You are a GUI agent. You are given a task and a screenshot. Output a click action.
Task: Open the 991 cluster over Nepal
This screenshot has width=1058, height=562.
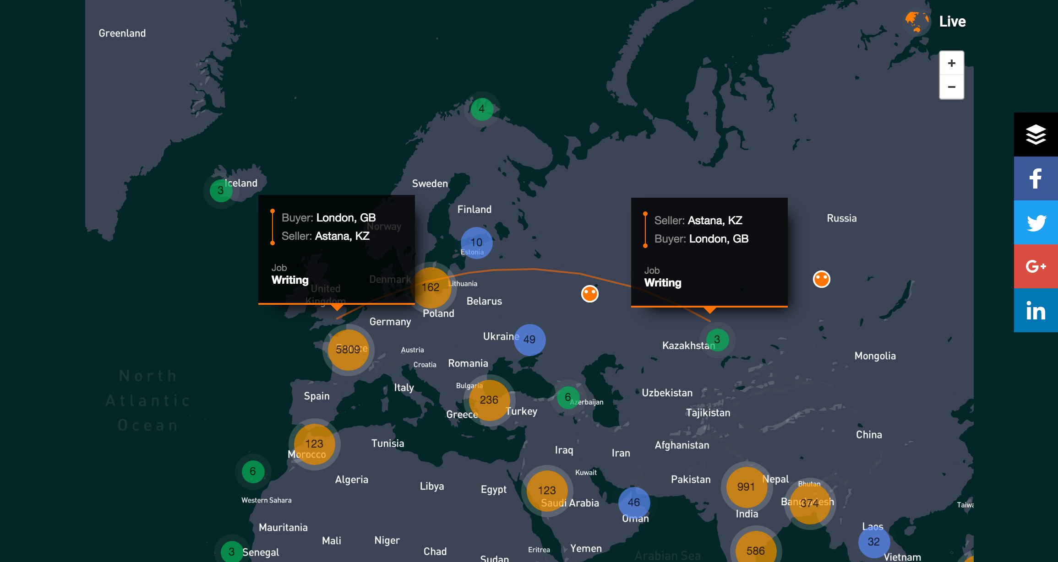coord(746,487)
